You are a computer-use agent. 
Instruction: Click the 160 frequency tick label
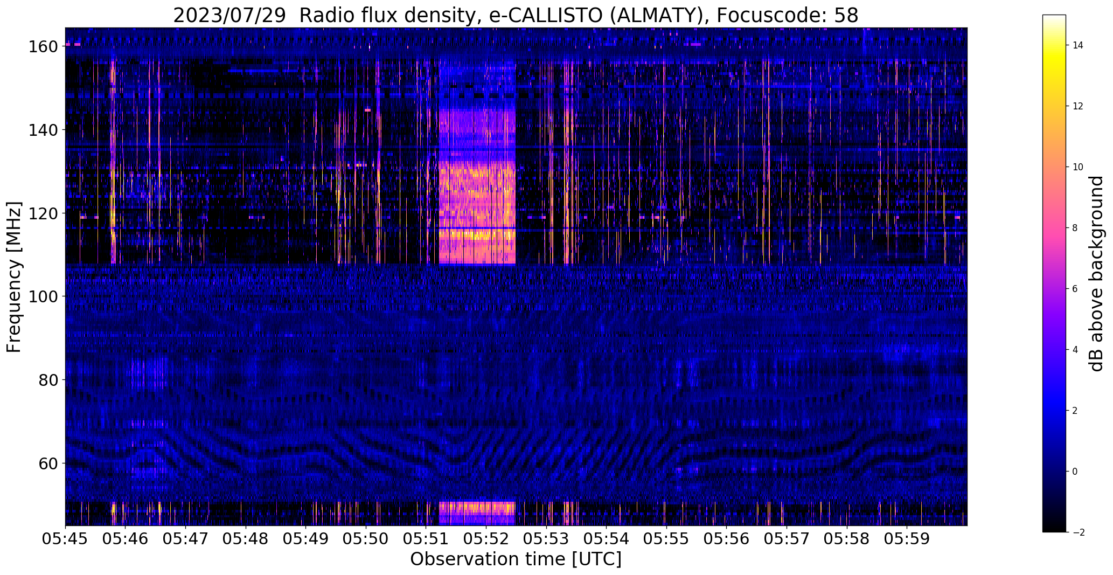coord(43,47)
